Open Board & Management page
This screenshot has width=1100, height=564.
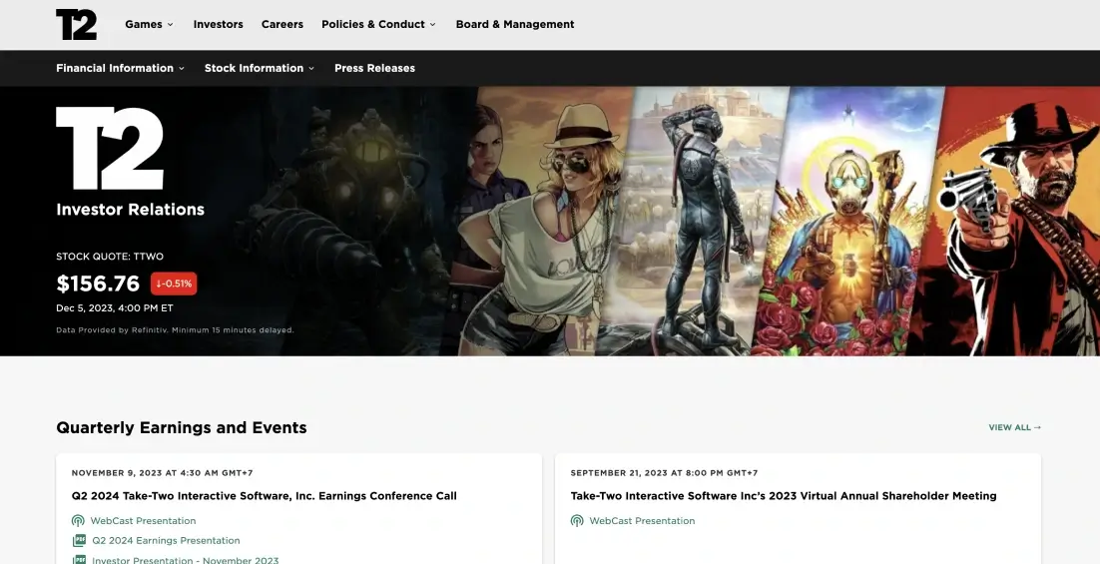pos(515,24)
